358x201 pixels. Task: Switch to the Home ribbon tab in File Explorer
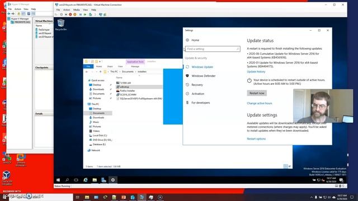(99, 66)
